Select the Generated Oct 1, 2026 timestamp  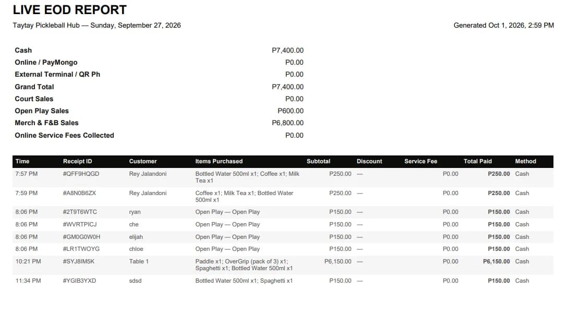[503, 25]
